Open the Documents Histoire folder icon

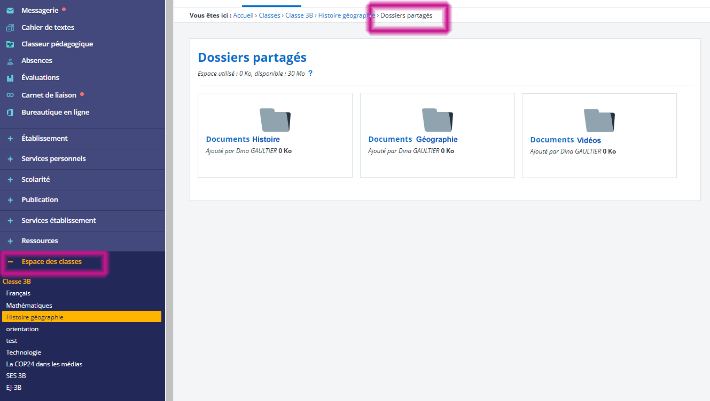click(275, 120)
